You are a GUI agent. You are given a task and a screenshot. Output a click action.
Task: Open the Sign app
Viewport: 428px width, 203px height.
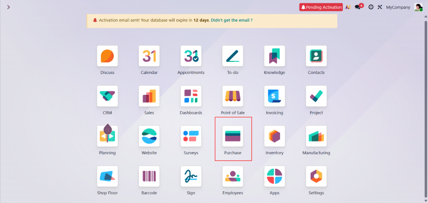coord(191,177)
